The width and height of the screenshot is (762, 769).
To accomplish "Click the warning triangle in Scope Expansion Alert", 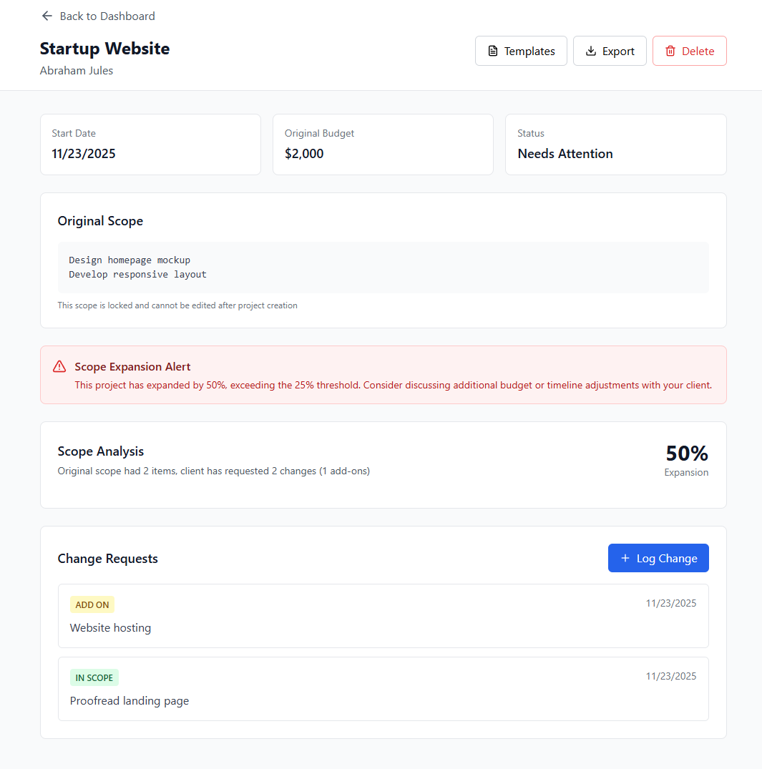I will (x=59, y=366).
